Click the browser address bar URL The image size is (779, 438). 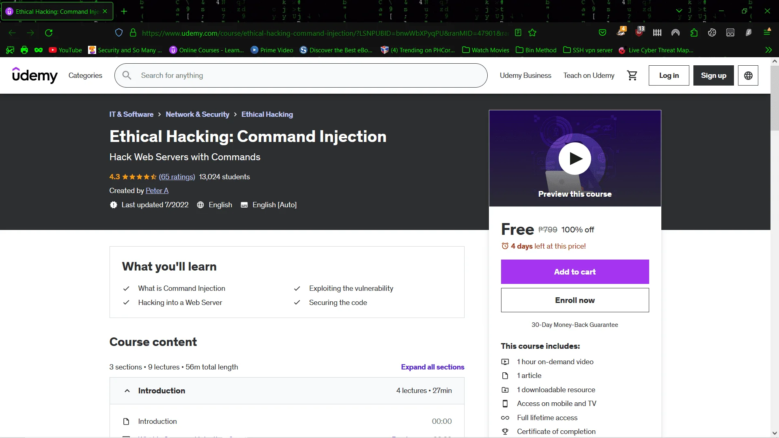[325, 33]
